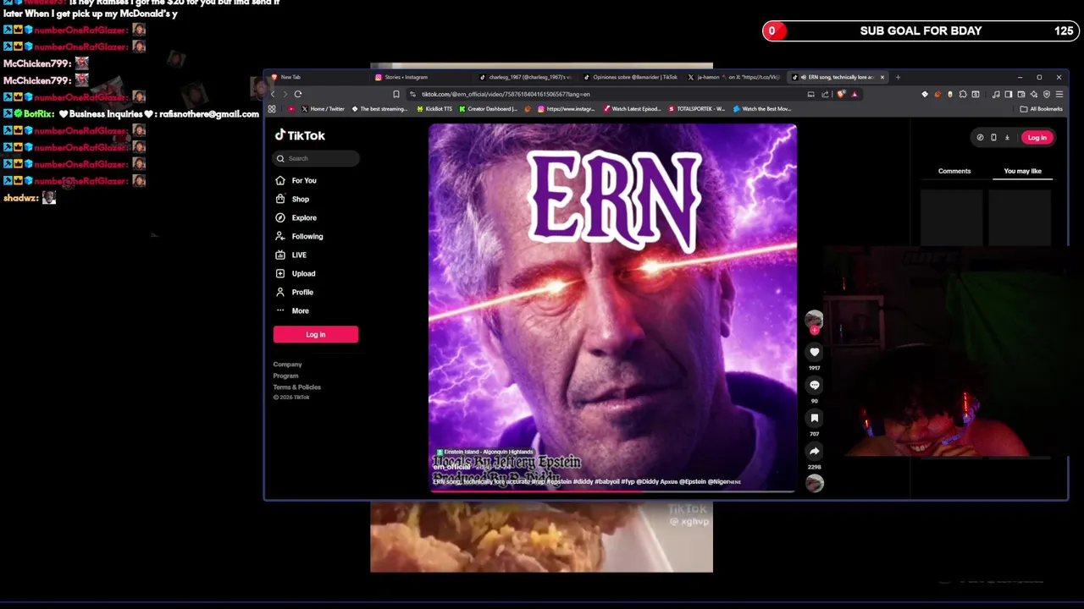1084x609 pixels.
Task: Click the compass icon in top-right pill
Action: (x=980, y=137)
